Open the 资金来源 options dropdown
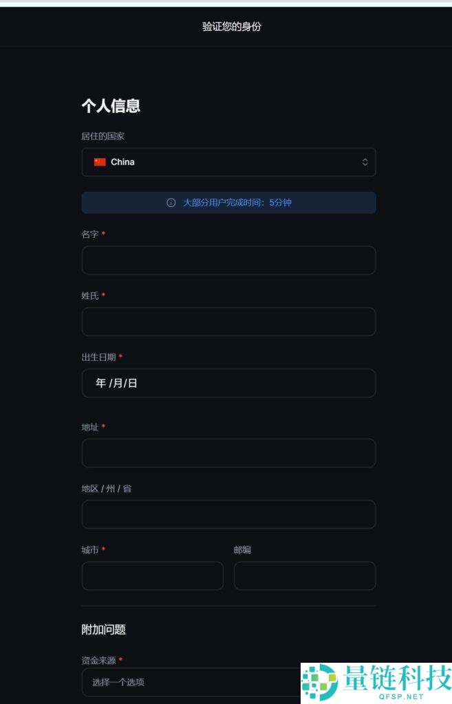This screenshot has width=452, height=704. [x=228, y=682]
